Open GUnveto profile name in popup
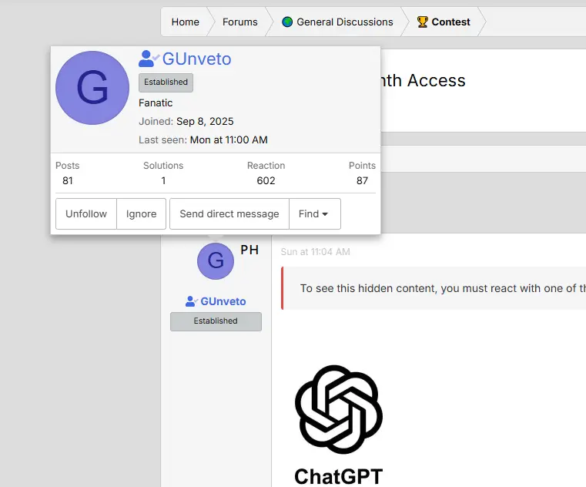The height and width of the screenshot is (487, 586). (196, 59)
